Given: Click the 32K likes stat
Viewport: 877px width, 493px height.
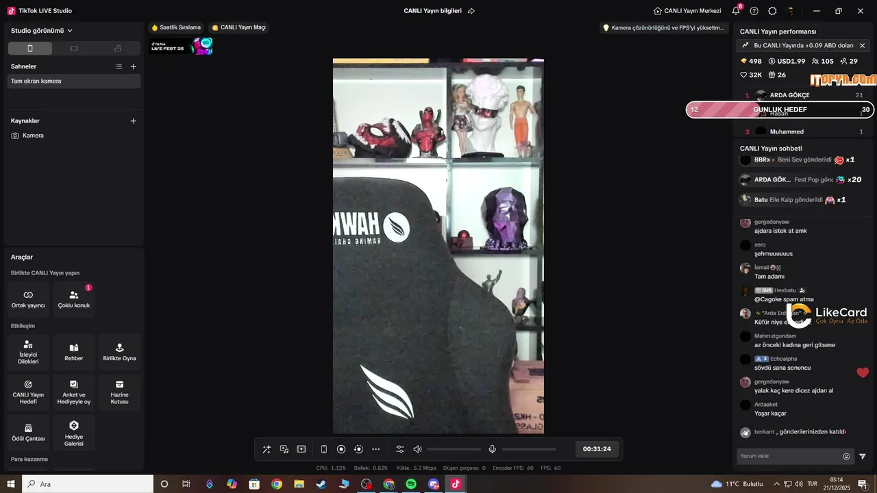Looking at the screenshot, I should point(751,75).
